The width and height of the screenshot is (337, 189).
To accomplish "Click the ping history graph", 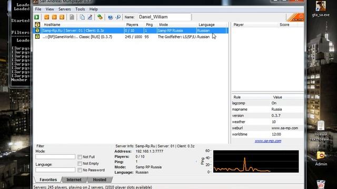I will [x=256, y=161].
